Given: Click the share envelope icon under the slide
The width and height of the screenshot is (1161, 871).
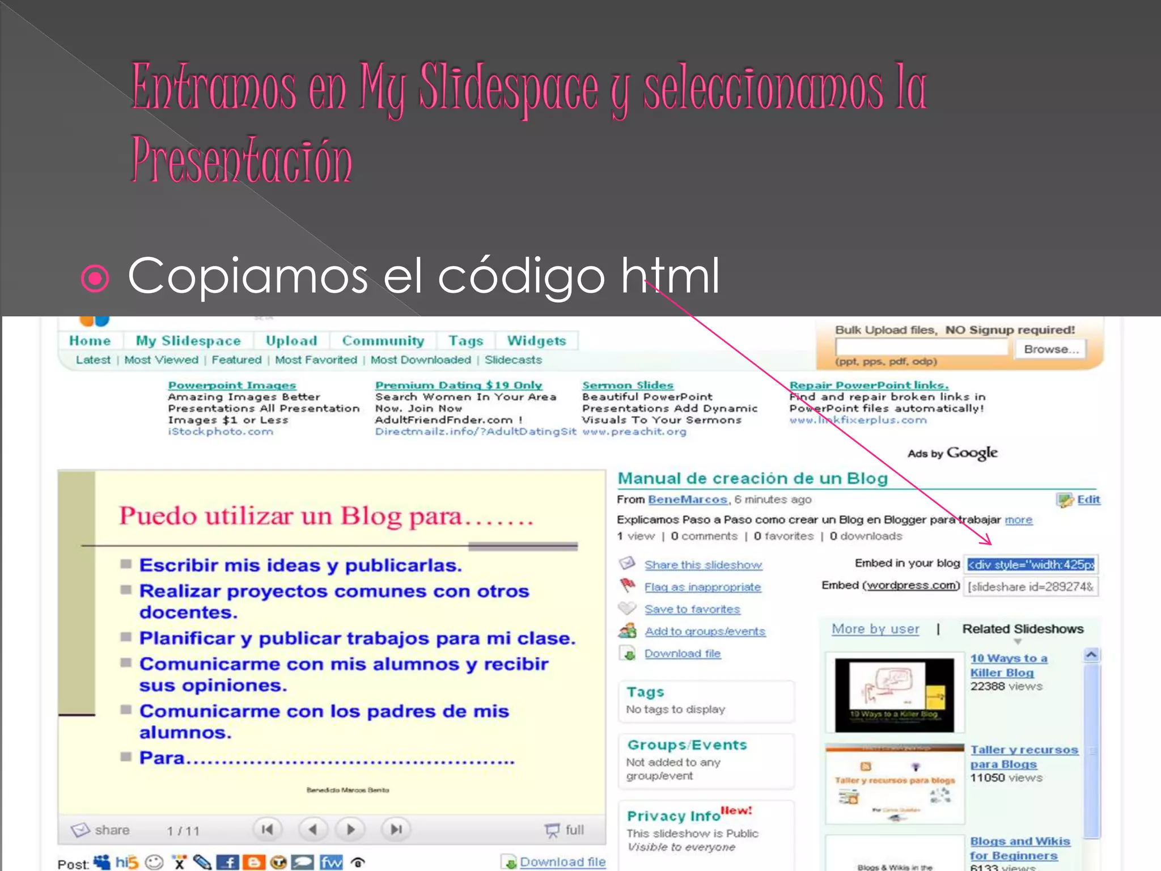Looking at the screenshot, I should coord(80,830).
